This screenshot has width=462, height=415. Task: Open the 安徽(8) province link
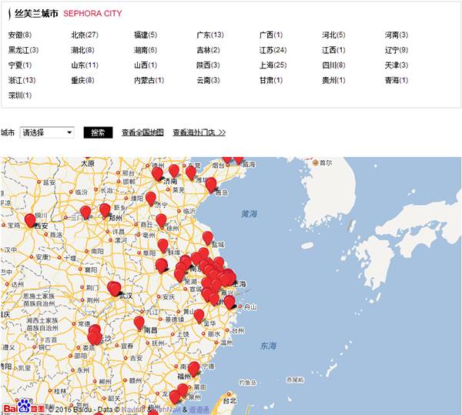click(20, 35)
